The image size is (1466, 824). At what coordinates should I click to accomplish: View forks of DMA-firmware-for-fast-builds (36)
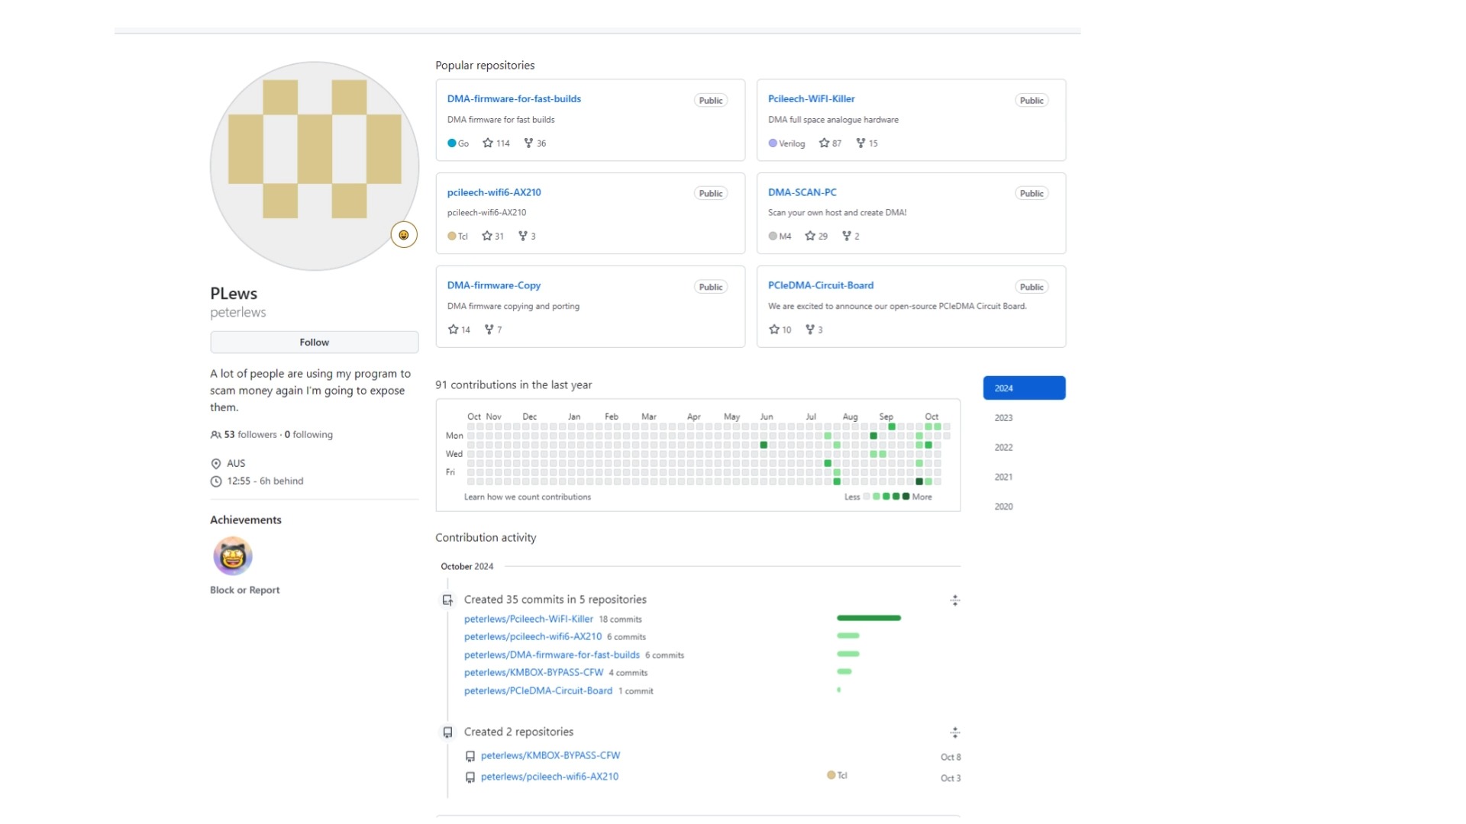point(535,143)
